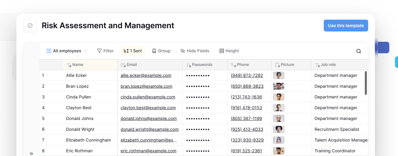Open eric.rothman@example.com email link
Screen dimensions: 398x156
click(148, 151)
